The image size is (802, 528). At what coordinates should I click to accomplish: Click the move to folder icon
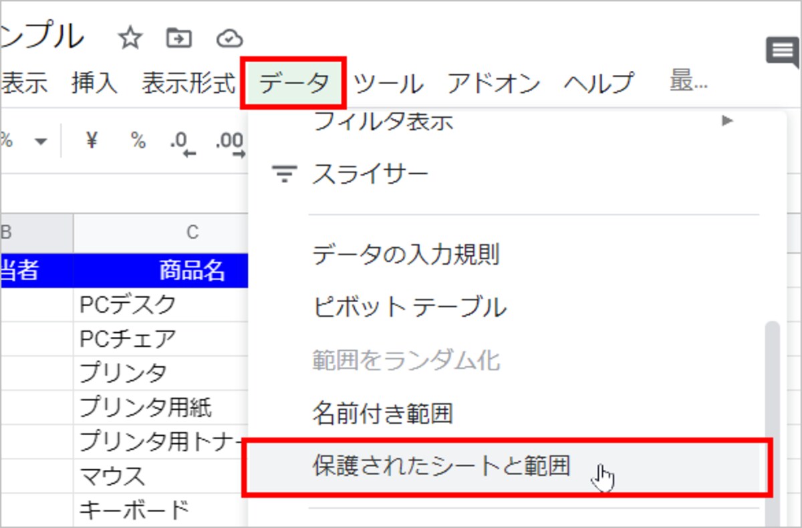coord(178,38)
